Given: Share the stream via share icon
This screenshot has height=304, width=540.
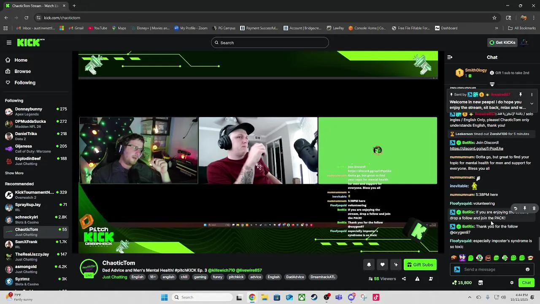Looking at the screenshot, I should tap(404, 279).
